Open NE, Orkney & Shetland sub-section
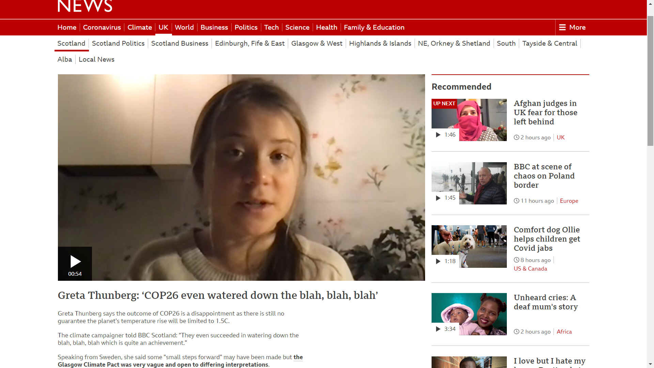654x368 pixels. pos(454,43)
